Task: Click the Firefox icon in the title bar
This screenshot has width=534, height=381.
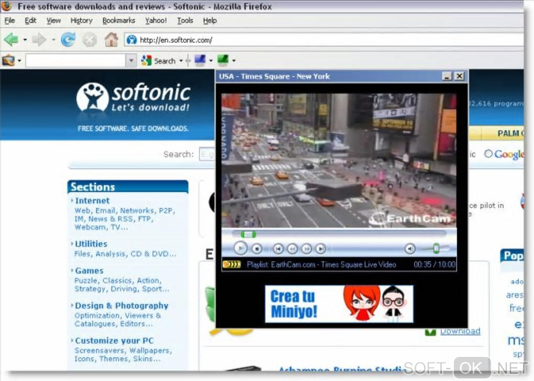Action: [6, 6]
